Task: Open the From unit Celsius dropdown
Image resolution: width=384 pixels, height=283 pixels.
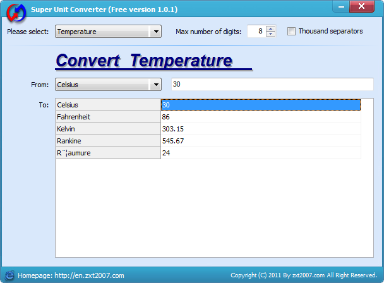Action: tap(108, 85)
